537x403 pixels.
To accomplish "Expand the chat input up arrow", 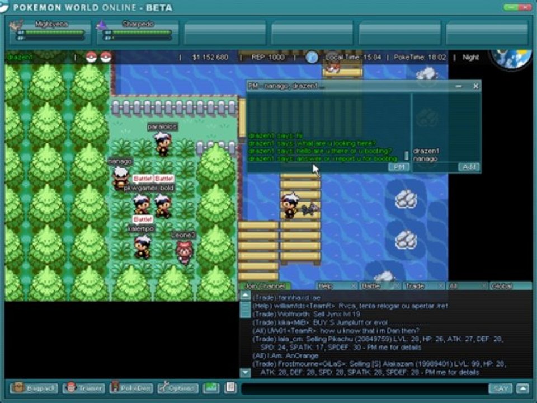I will (522, 388).
